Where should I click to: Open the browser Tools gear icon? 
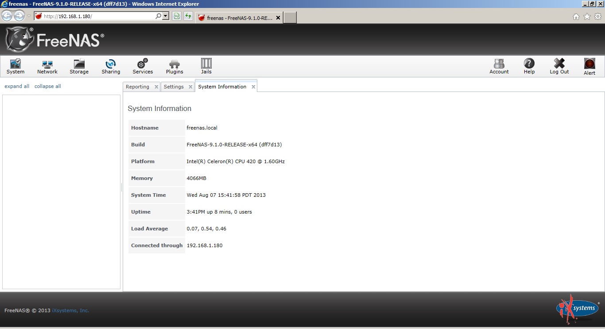(598, 17)
